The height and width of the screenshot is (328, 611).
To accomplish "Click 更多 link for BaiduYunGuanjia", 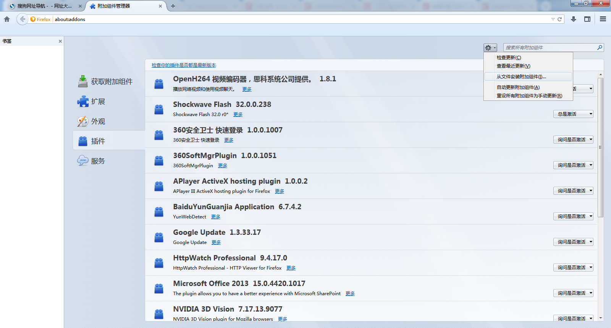I will point(216,217).
